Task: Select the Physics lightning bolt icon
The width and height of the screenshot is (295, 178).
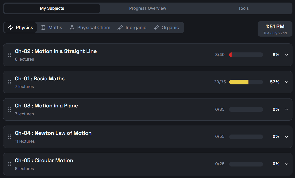Action: 11,27
